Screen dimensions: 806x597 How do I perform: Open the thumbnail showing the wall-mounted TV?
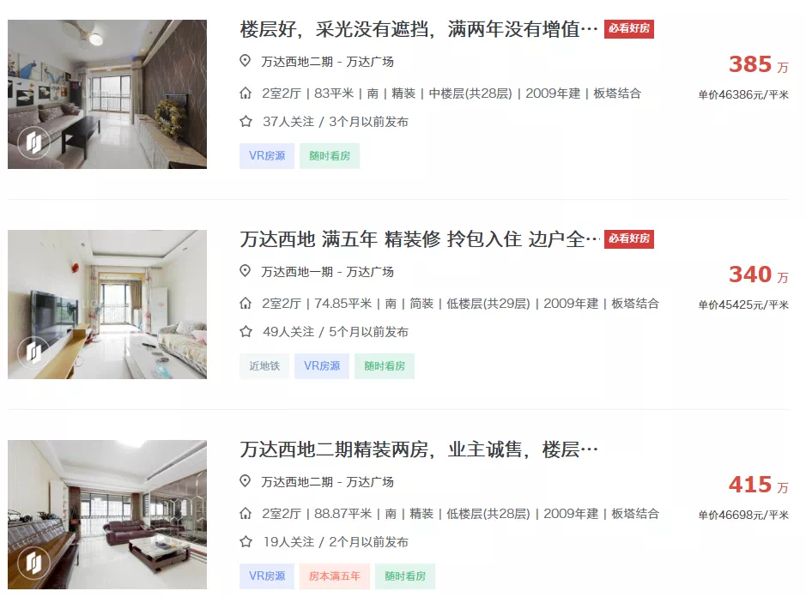(x=107, y=305)
